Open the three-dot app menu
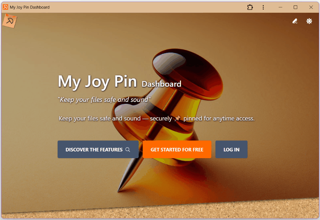320x220 pixels. 263,7
